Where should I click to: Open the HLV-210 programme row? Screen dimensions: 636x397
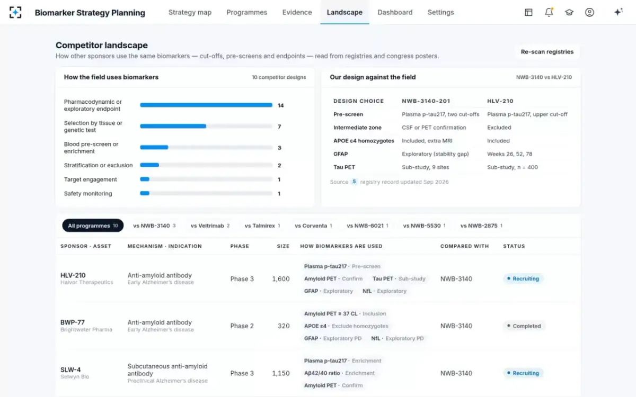(318, 278)
